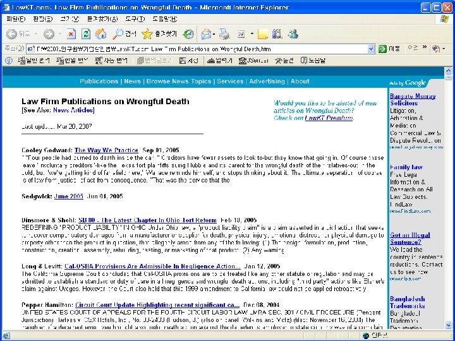Click the 입력기 input tool button
455x341 pixels.
tap(220, 61)
